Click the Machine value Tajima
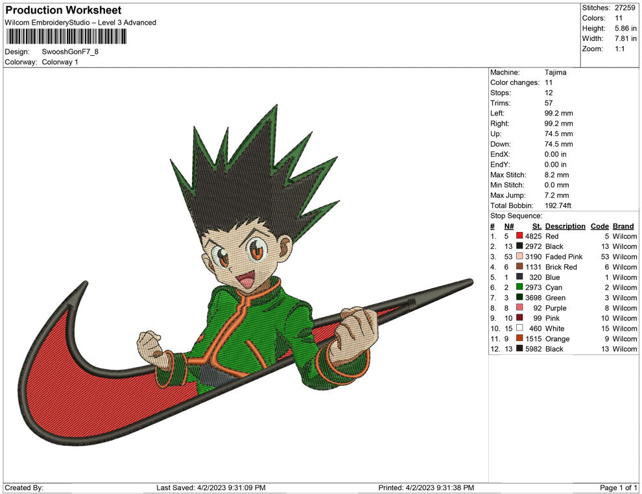Viewport: 642px width, 494px height. tap(555, 72)
